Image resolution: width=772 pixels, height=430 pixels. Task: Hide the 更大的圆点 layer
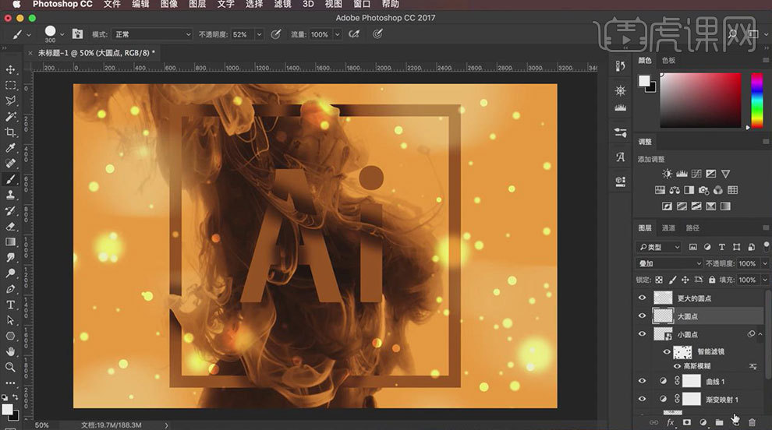click(x=643, y=298)
